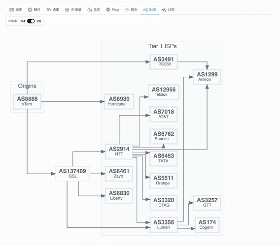Image resolution: width=280 pixels, height=246 pixels.
Task: Toggle the IP version V4/V6 switch
Action: (x=31, y=21)
